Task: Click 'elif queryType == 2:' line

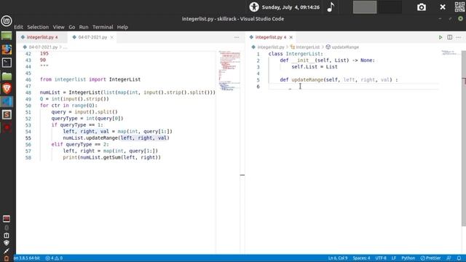Action: 80,144
